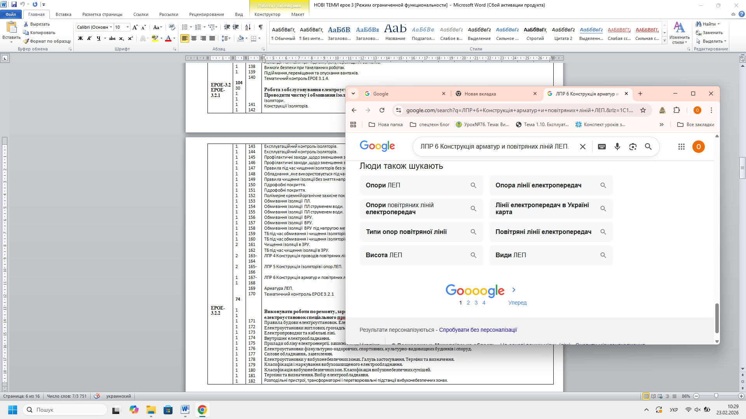746x419 pixels.
Task: Toggle subscript formatting in Word
Action: pyautogui.click(x=122, y=38)
